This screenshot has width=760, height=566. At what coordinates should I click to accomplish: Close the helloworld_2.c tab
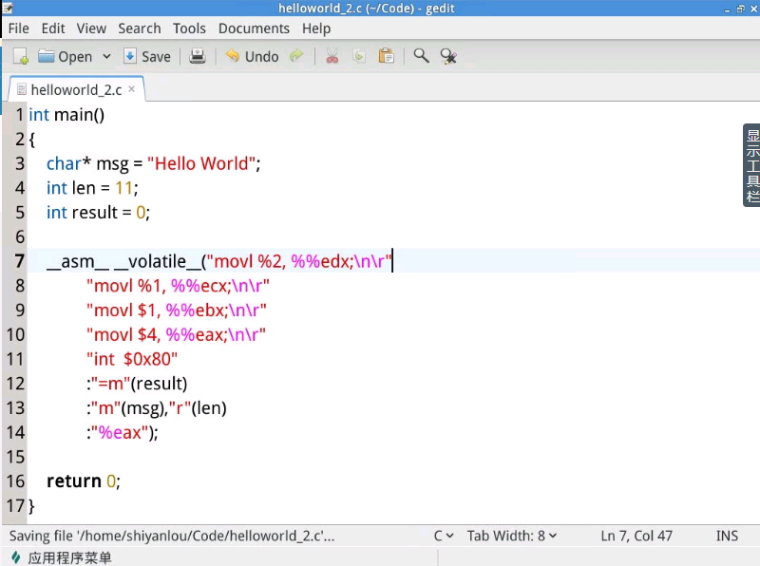132,89
